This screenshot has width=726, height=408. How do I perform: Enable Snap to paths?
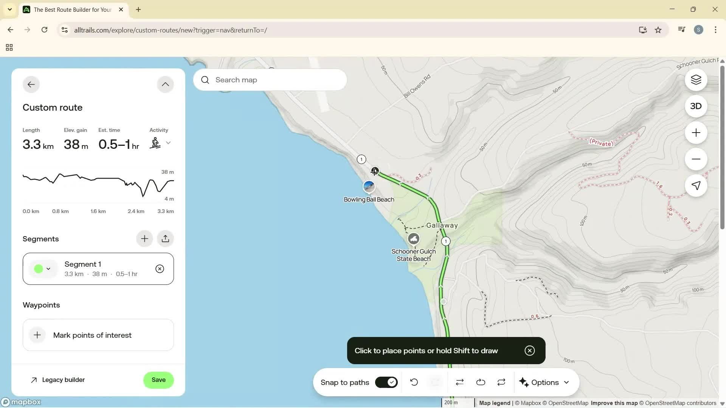tap(386, 382)
